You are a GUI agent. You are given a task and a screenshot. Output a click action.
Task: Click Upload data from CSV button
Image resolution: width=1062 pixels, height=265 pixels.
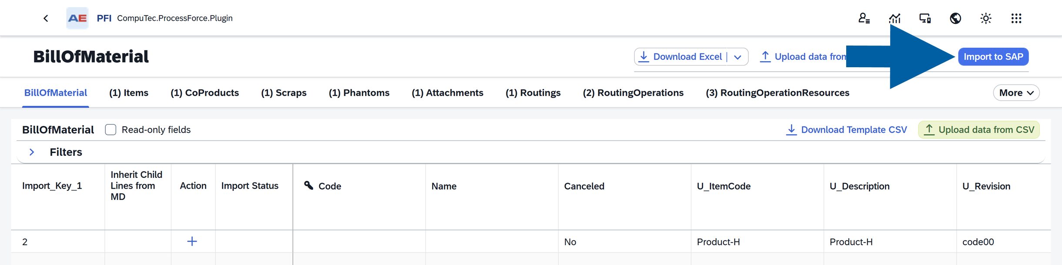(979, 130)
